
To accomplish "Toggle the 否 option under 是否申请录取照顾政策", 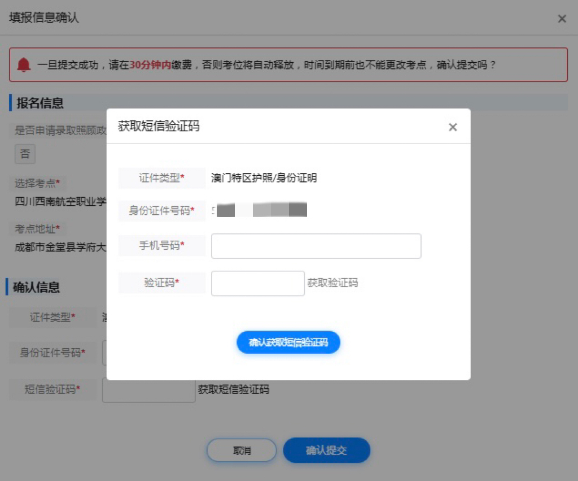I will [x=25, y=154].
